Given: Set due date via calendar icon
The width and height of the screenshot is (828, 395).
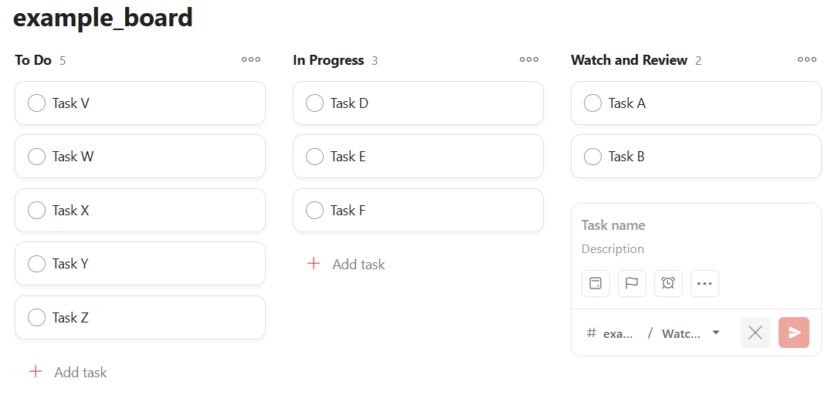Looking at the screenshot, I should (596, 283).
